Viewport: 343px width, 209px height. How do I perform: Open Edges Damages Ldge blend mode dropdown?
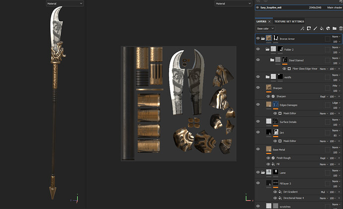click(336, 103)
